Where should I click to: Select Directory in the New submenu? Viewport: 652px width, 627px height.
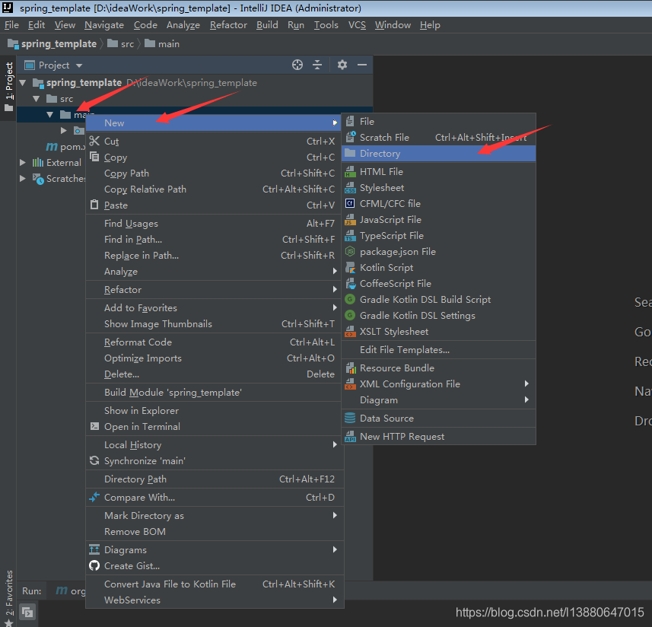[x=438, y=154]
